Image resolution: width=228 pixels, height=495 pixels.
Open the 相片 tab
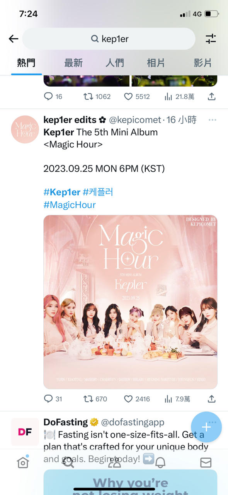(x=156, y=63)
